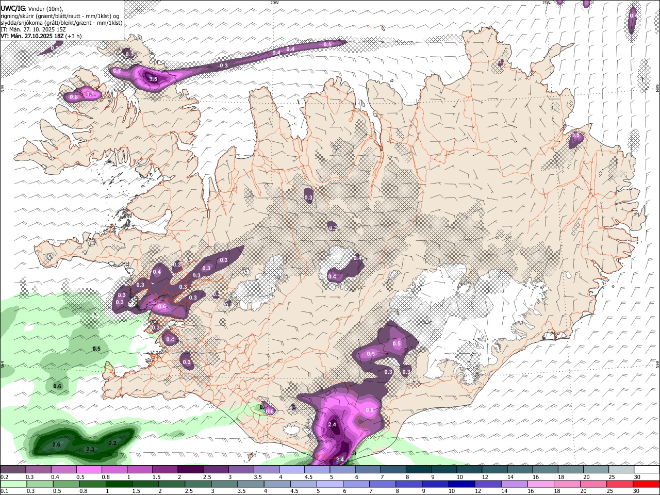Image resolution: width=660 pixels, height=495 pixels.
Task: Select the '3.4' value at the southern coast
Action: (340, 459)
